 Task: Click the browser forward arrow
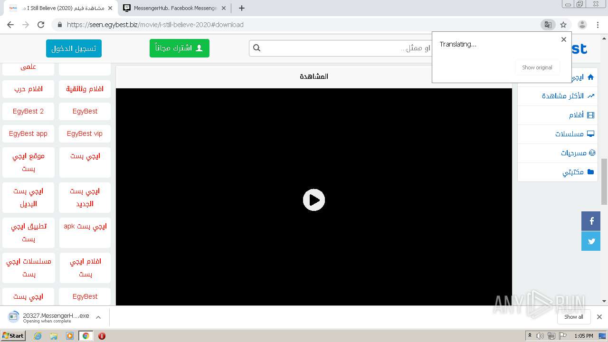[26, 25]
